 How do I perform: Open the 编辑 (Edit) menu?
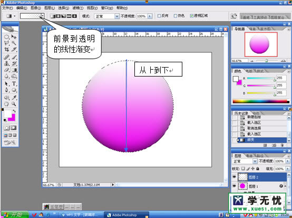point(22,8)
